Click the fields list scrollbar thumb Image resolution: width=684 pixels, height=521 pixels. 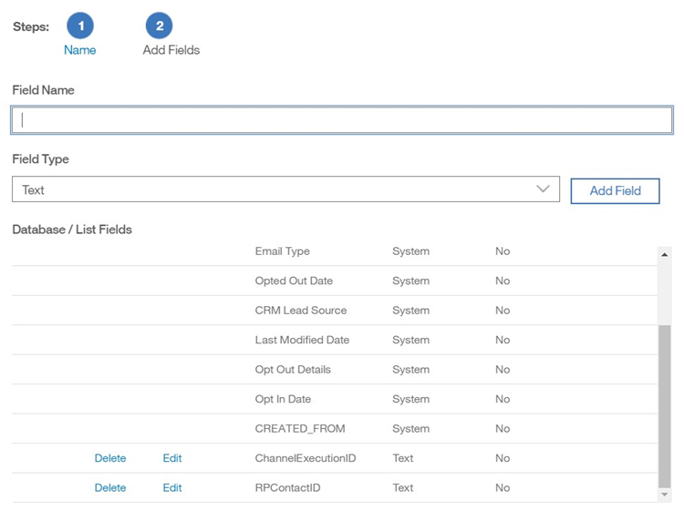[x=664, y=405]
